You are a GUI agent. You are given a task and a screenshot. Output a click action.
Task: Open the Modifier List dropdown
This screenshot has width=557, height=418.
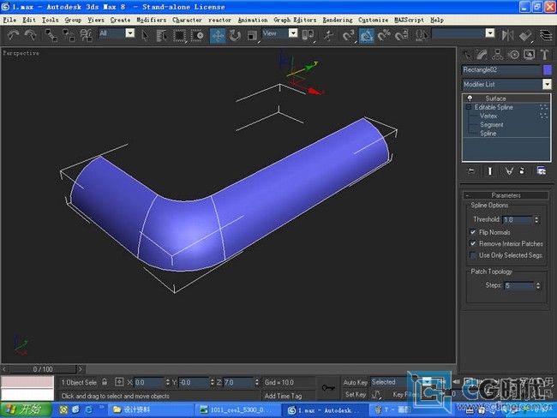547,84
